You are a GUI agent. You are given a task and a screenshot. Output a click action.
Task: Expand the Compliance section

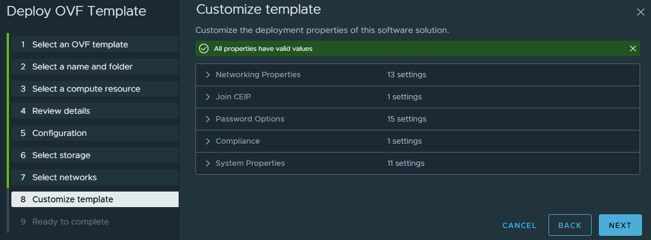click(208, 141)
